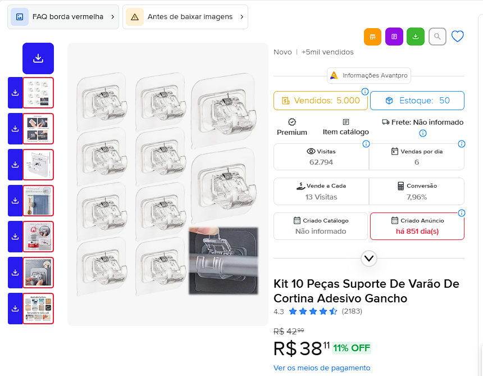Click the gray magnifier search icon
483x376 pixels.
(x=438, y=37)
